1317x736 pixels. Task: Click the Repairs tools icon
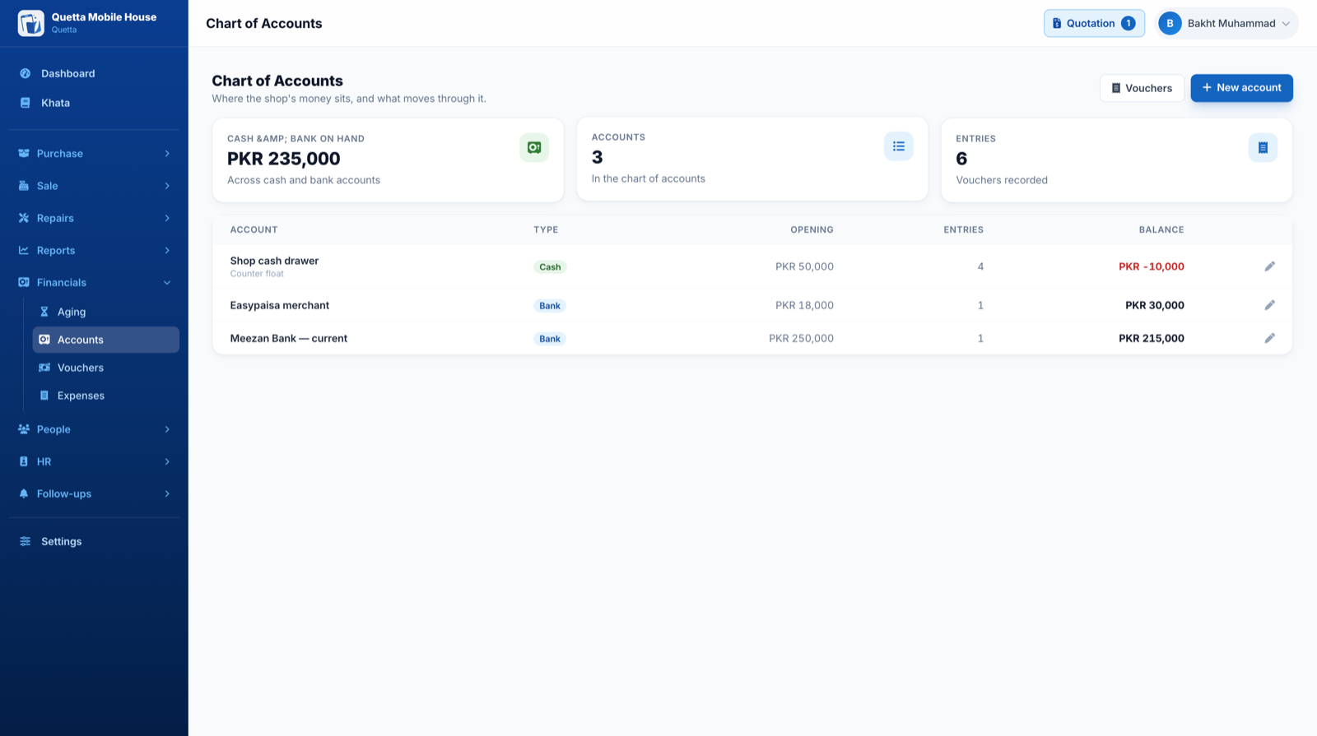point(24,218)
